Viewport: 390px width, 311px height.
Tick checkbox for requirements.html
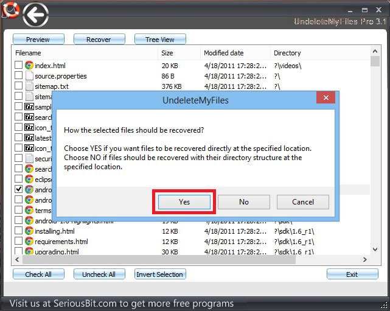[18, 241]
